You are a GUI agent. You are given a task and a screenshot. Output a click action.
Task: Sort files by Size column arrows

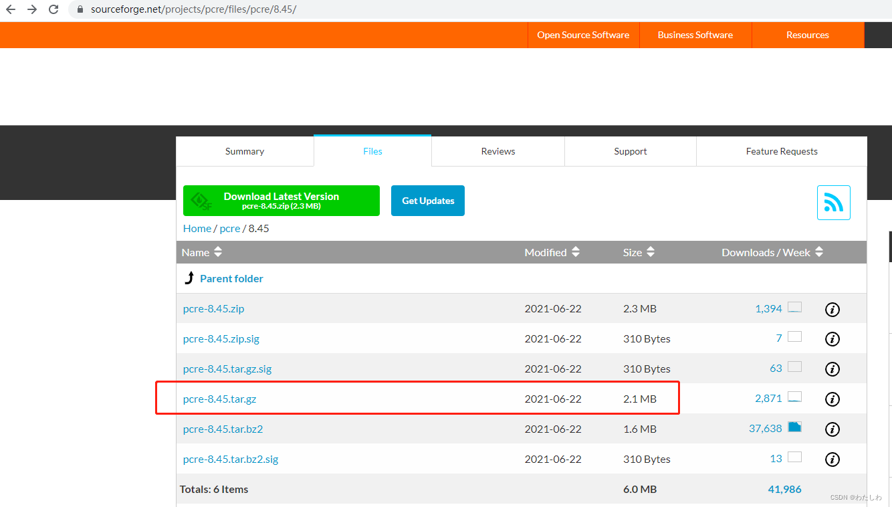click(x=651, y=252)
